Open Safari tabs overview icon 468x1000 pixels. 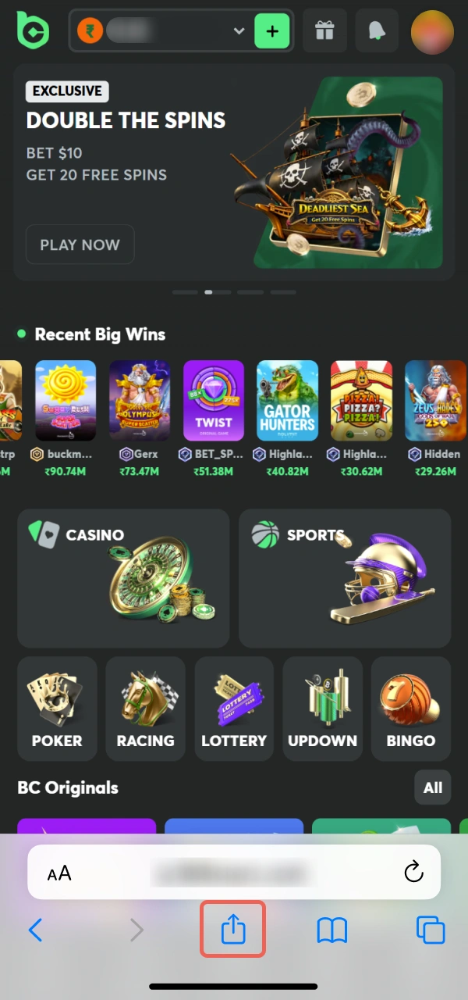click(431, 930)
